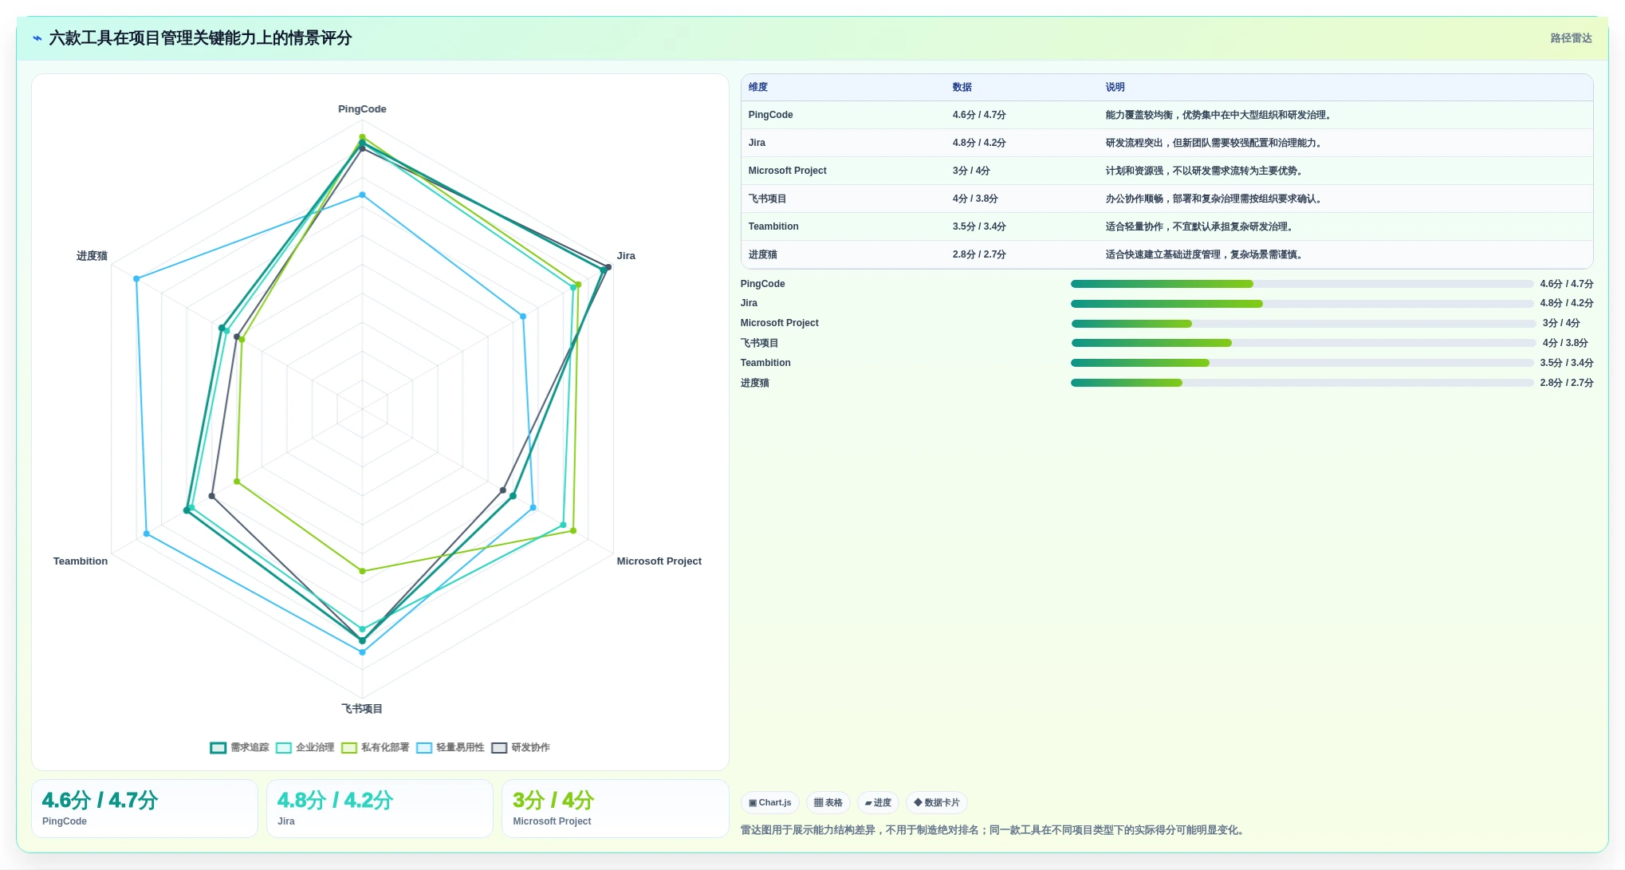Click the lightning icon beside the chart title
The width and height of the screenshot is (1625, 870).
[37, 38]
